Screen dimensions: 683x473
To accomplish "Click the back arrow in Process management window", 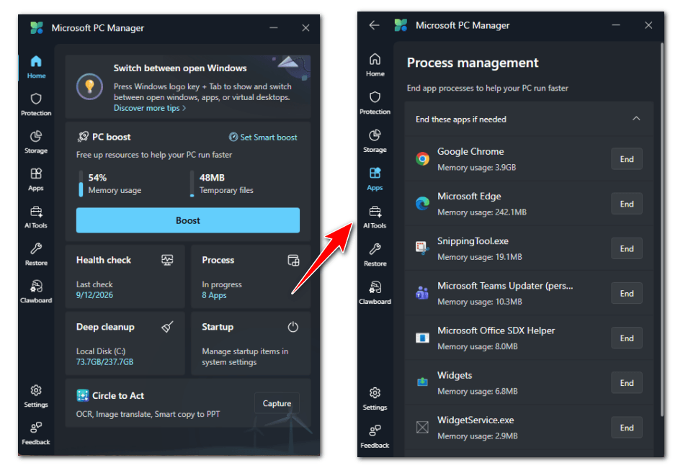I will (x=374, y=25).
